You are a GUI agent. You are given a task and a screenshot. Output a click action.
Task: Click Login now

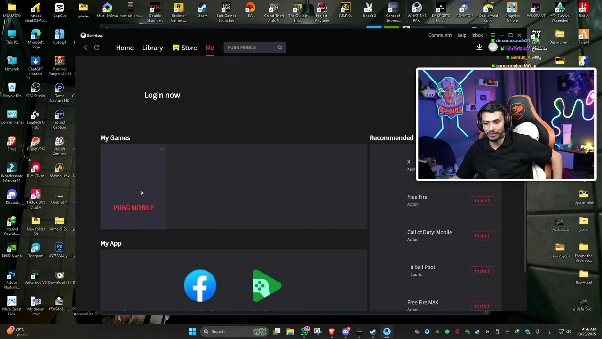[162, 95]
